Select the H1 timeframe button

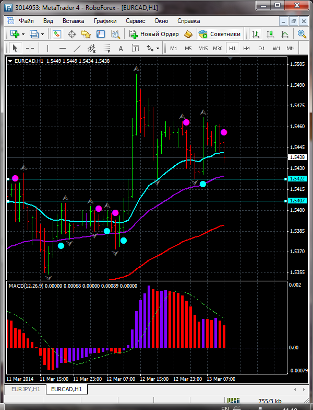tap(233, 48)
